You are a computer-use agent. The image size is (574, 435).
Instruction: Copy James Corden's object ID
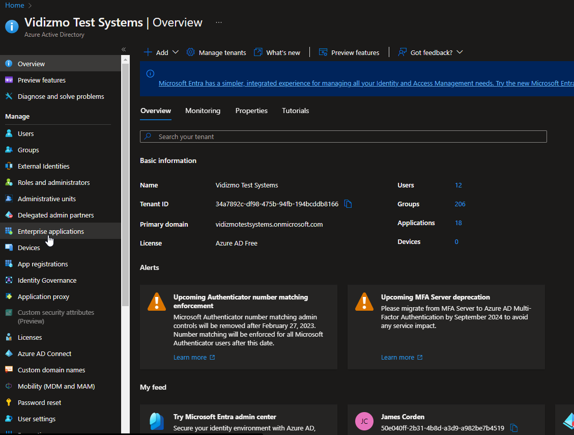pyautogui.click(x=514, y=428)
